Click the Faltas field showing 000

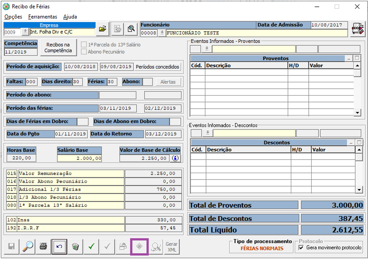point(31,82)
